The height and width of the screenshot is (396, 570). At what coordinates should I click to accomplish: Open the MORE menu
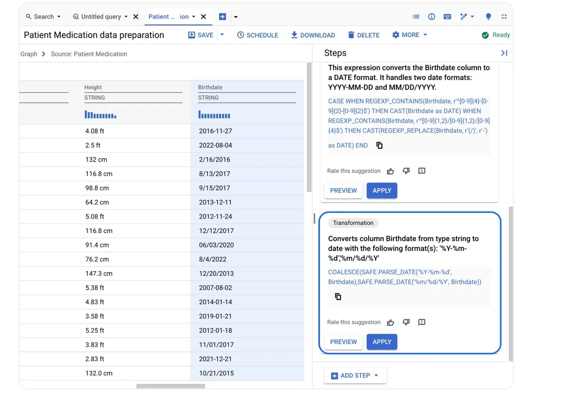pyautogui.click(x=409, y=35)
